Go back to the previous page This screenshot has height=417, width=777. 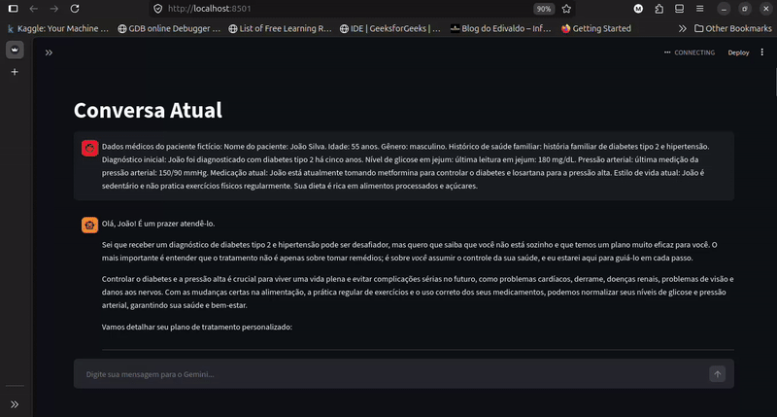(34, 9)
